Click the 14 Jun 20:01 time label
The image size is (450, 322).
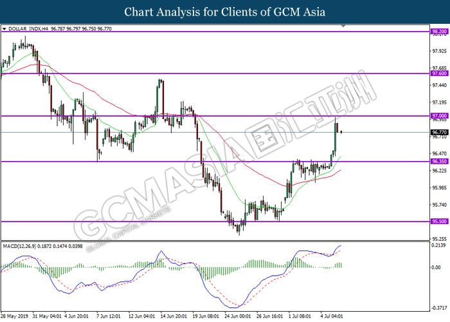click(x=174, y=316)
